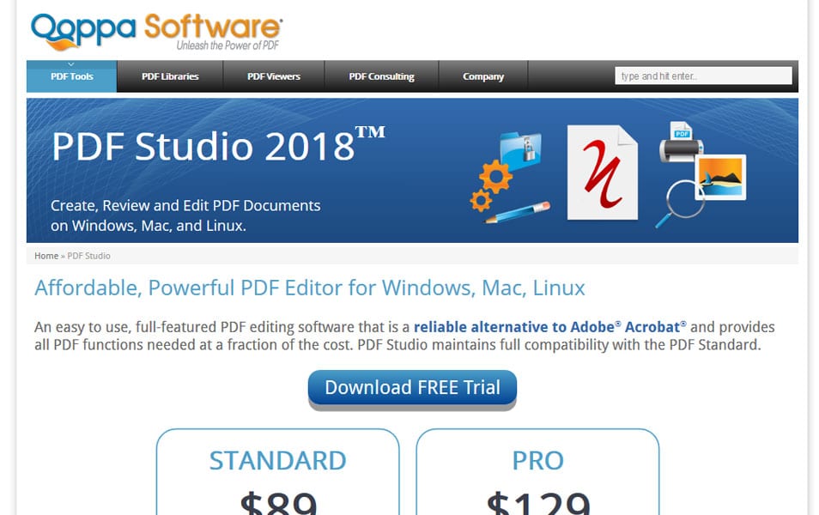Click the pencil icon in banner
This screenshot has width=819, height=515.
pyautogui.click(x=518, y=213)
